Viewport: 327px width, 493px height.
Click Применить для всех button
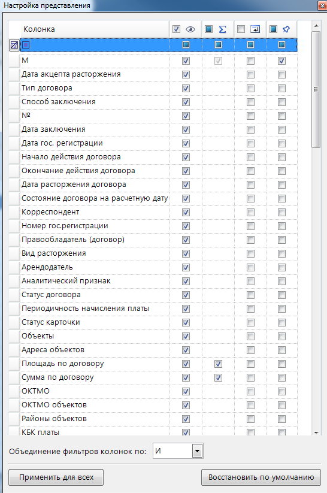coord(56,477)
